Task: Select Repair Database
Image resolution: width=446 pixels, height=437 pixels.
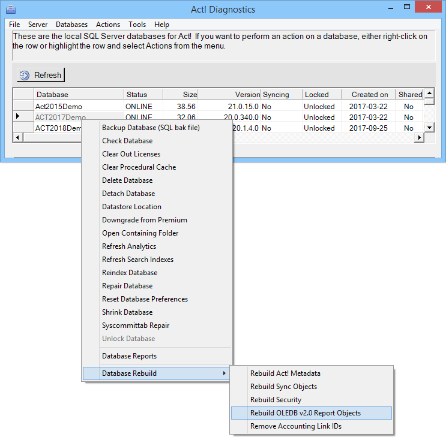Action: (x=157, y=286)
